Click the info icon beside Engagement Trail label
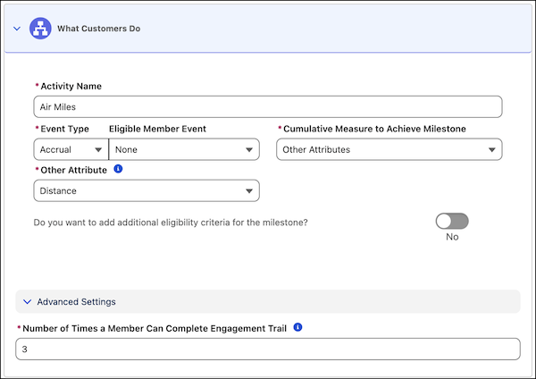This screenshot has height=379, width=536. (x=297, y=327)
